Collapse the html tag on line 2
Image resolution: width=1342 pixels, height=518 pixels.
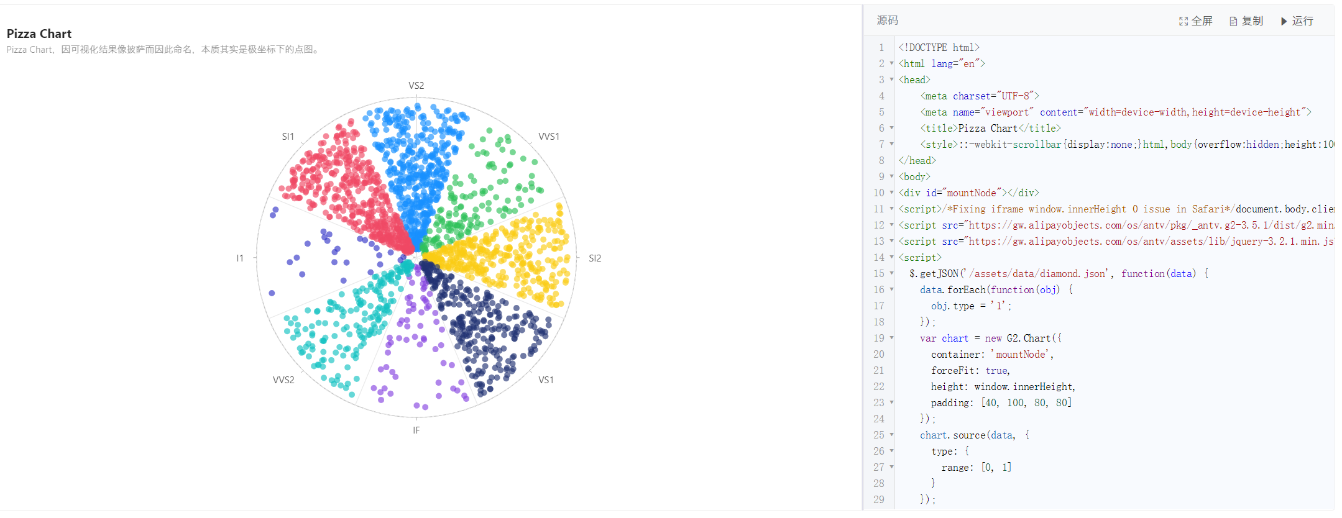[x=891, y=63]
